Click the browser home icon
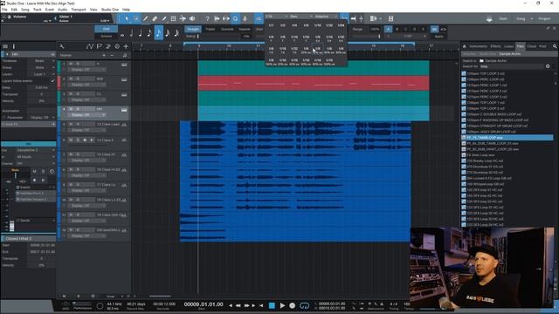Screen dimensions: 559x314 pyautogui.click(x=465, y=46)
